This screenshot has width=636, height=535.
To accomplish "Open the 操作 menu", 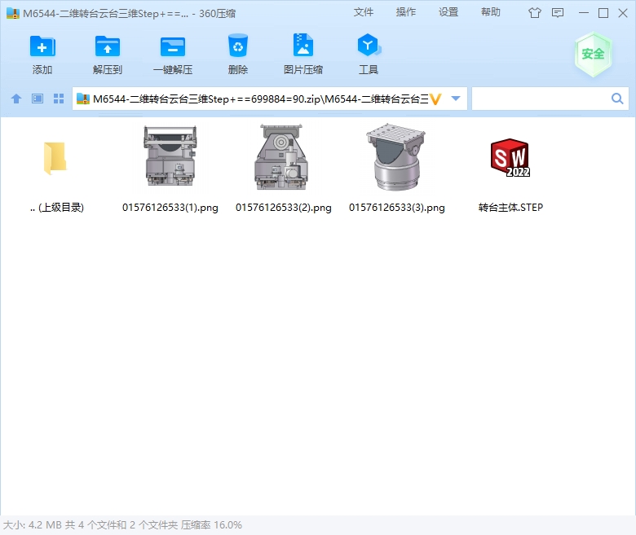I will coord(406,12).
